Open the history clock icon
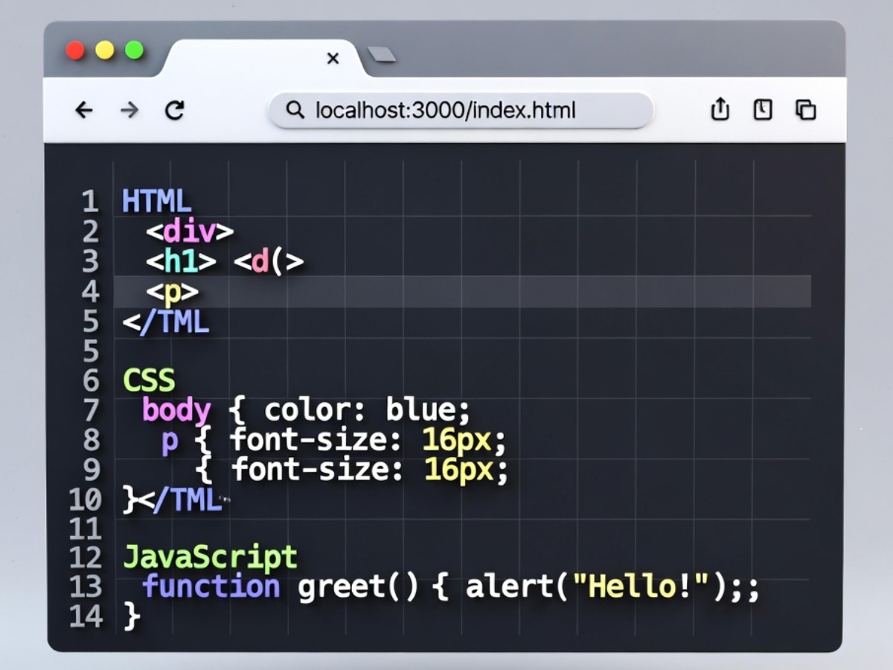 coord(763,110)
